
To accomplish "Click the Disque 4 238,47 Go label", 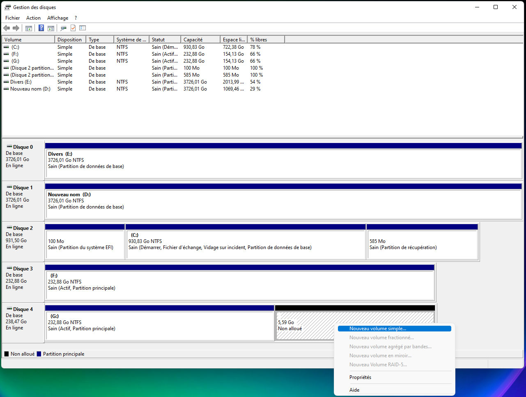I will [x=16, y=322].
